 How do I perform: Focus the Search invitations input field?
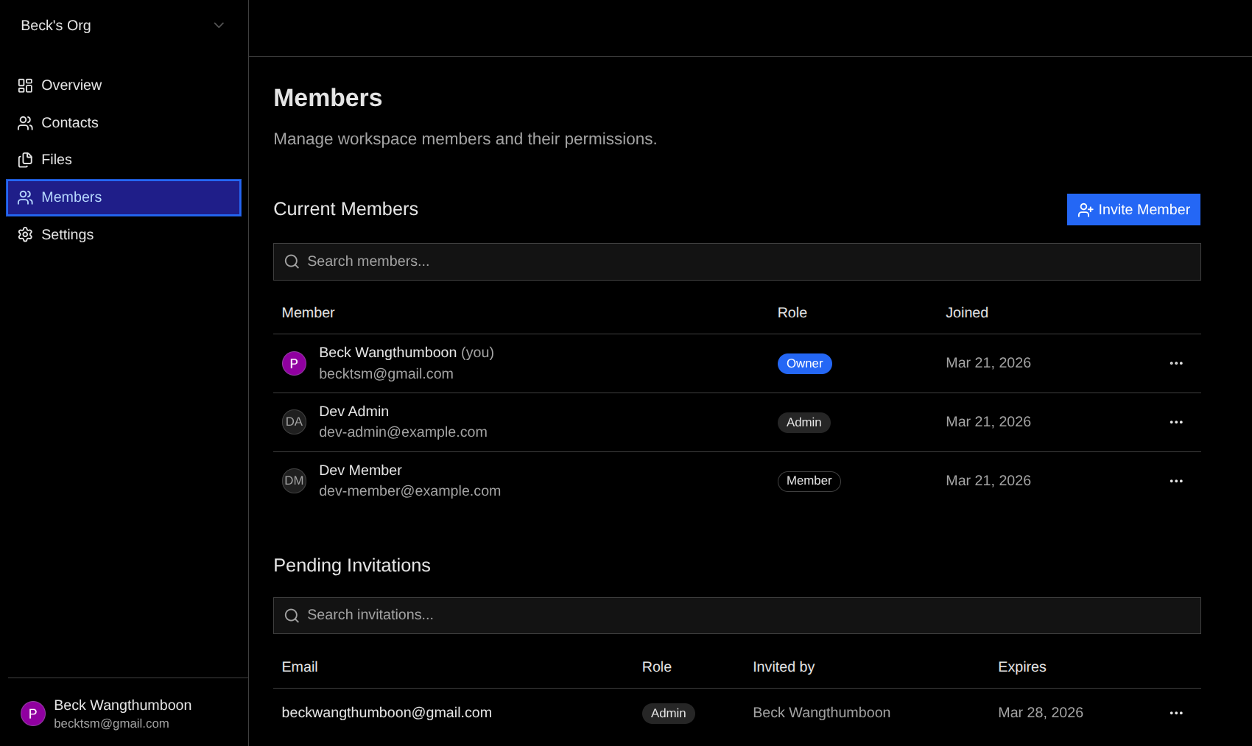pos(736,616)
